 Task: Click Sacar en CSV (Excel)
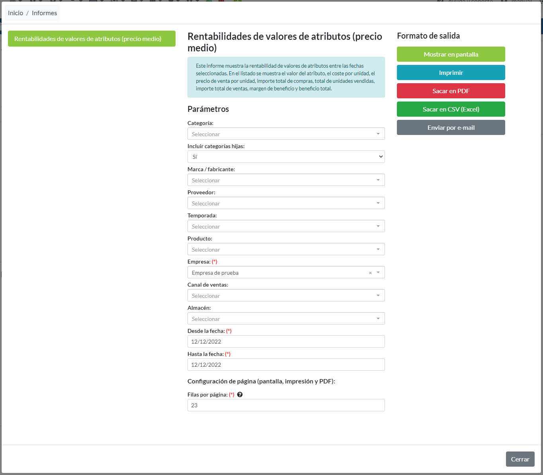(451, 109)
